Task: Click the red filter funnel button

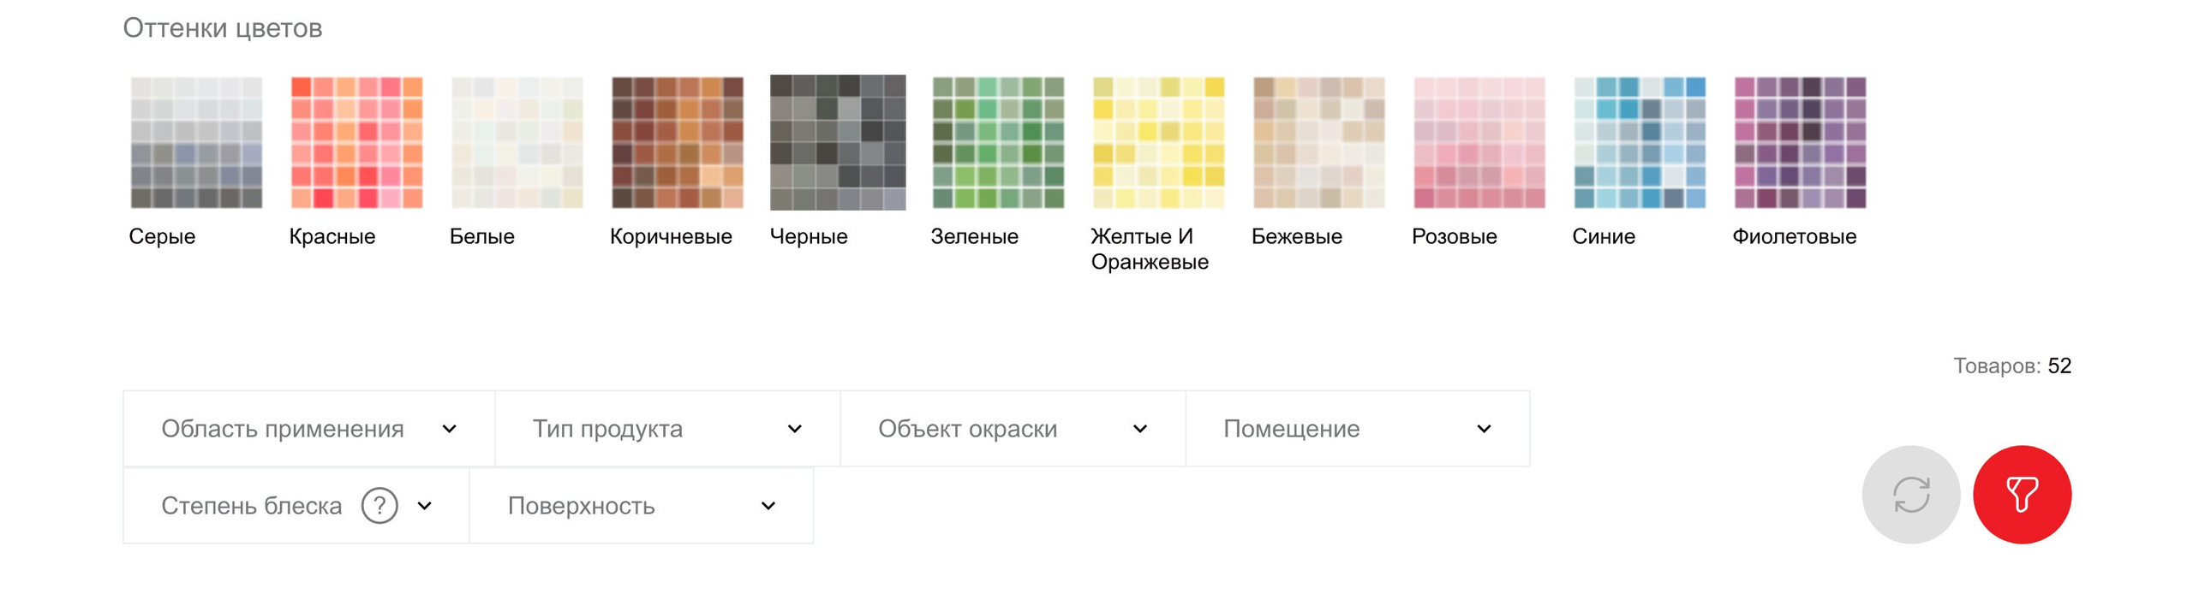Action: pos(2021,494)
